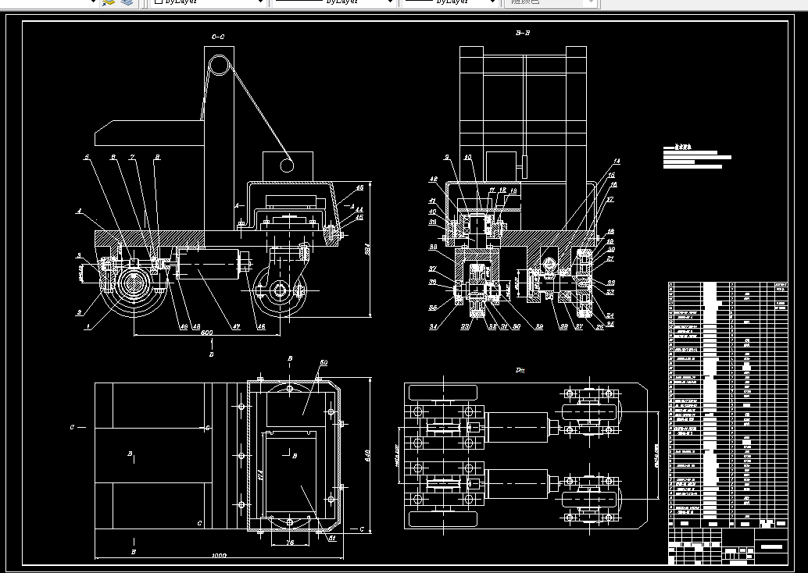Select part balloon number 37
Screen dimensions: 808x573
(x=433, y=269)
